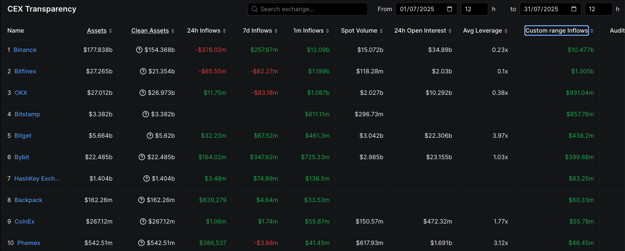Open the OKX exchange link

pyautogui.click(x=21, y=93)
